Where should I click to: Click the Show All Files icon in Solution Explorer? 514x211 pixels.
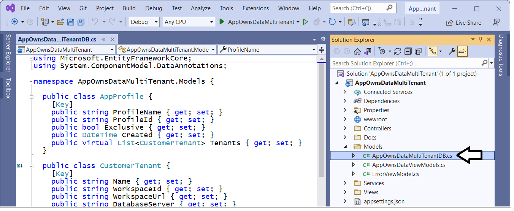pos(418,51)
